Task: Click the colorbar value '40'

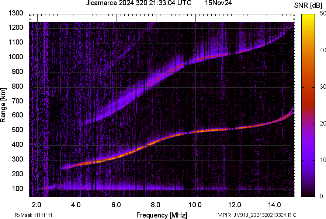Action: point(323,50)
